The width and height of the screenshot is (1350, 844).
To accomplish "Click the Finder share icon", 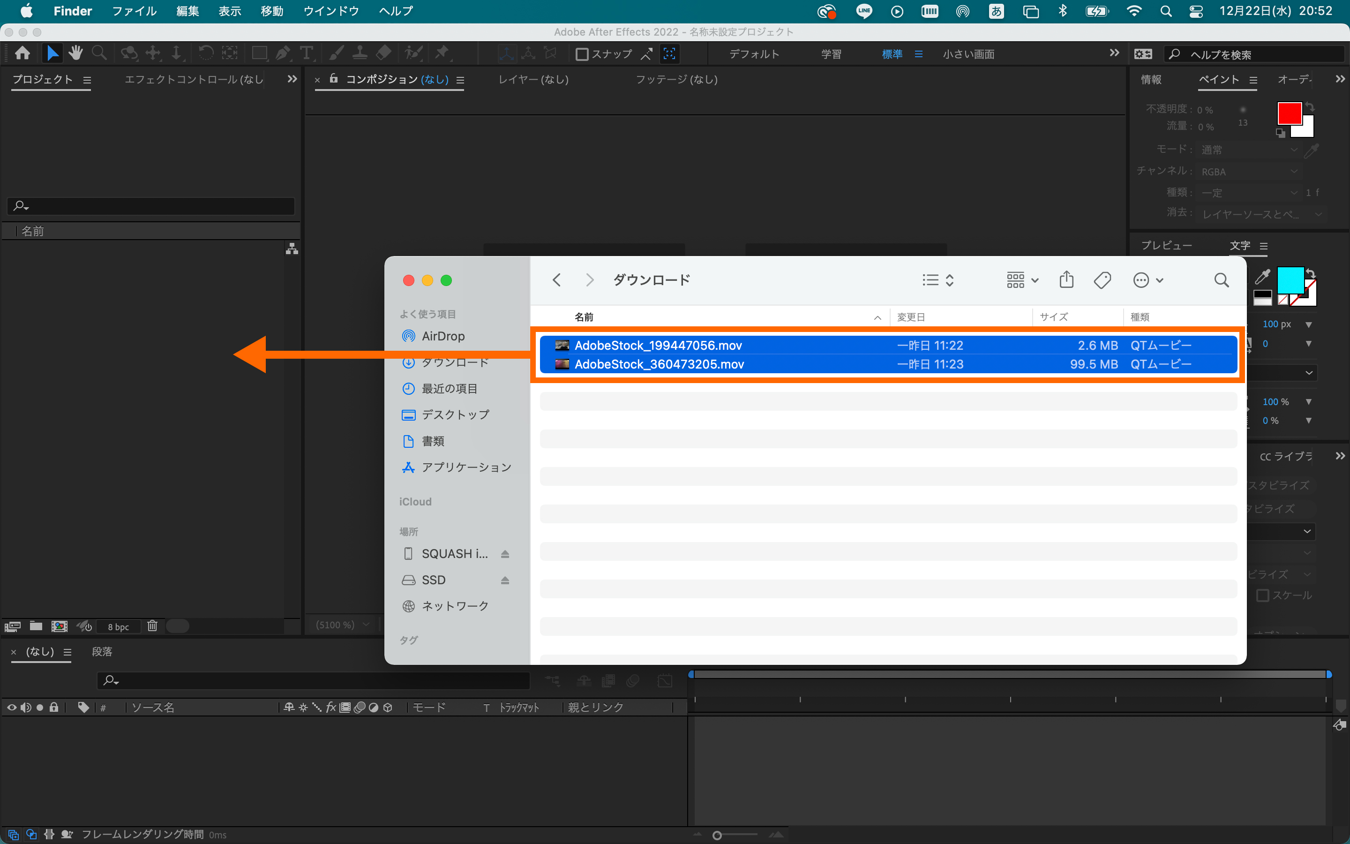I will point(1066,279).
